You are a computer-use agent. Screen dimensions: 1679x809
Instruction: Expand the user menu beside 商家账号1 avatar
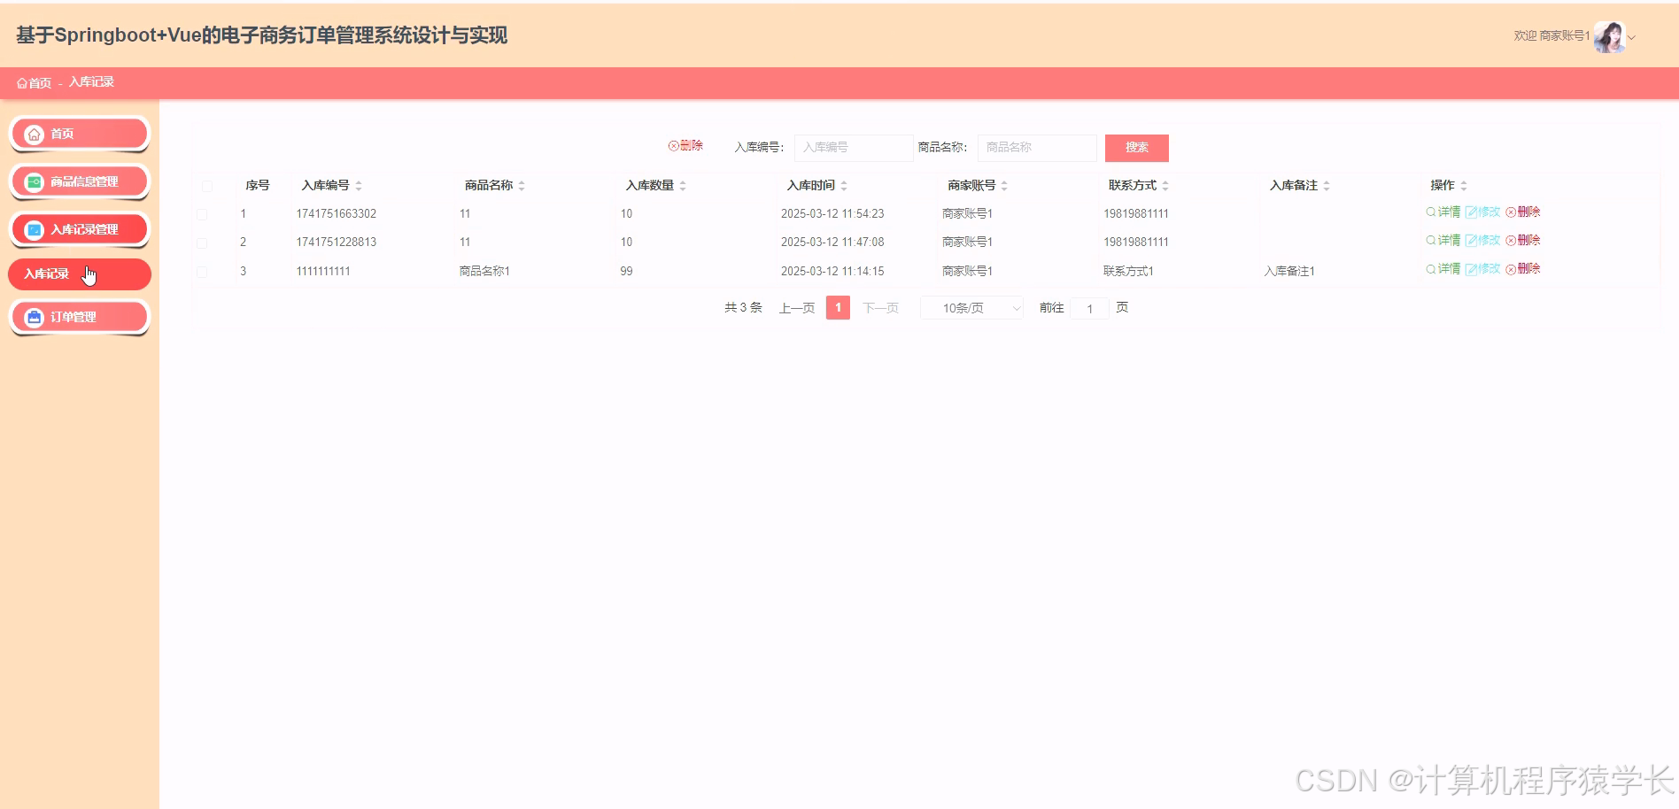1634,37
